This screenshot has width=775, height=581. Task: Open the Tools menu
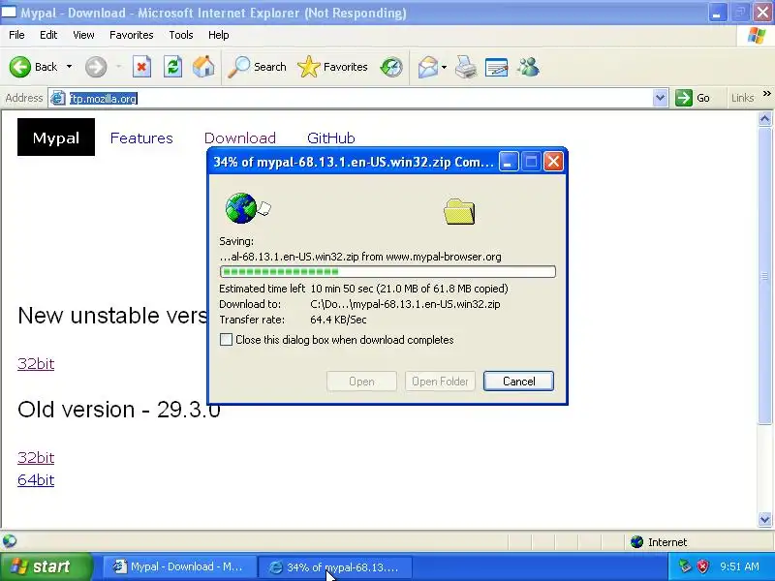tap(181, 35)
